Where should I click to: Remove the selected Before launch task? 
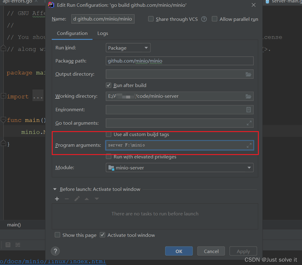67,199
